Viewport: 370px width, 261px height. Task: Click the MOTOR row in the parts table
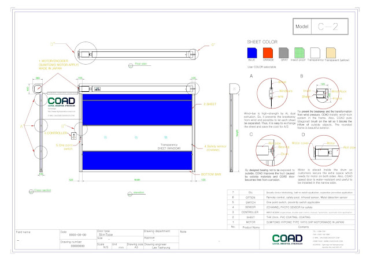click(x=291, y=222)
